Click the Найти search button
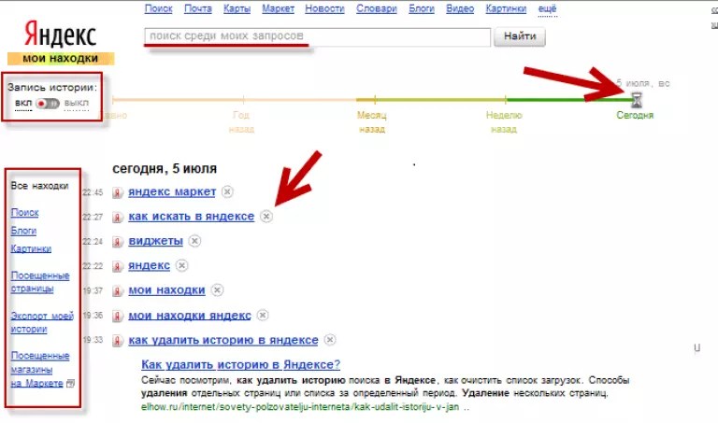The width and height of the screenshot is (718, 423). (520, 36)
